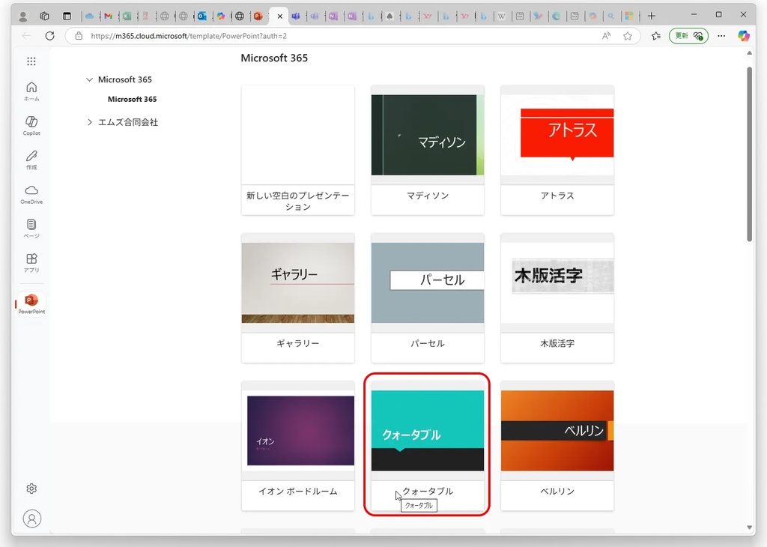Open the Pages (ページ) sidebar icon
Image resolution: width=767 pixels, height=547 pixels.
click(31, 228)
